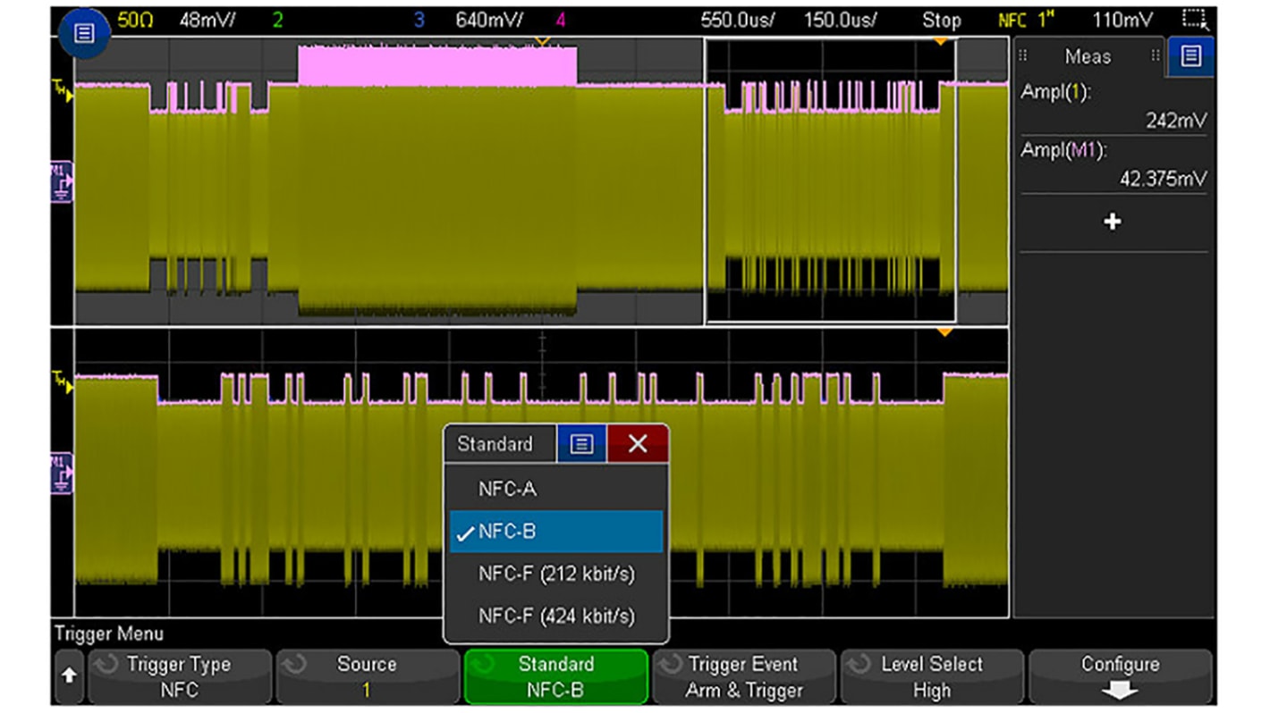Open the Standard popup's menu icon
This screenshot has height=713, width=1270.
(581, 444)
